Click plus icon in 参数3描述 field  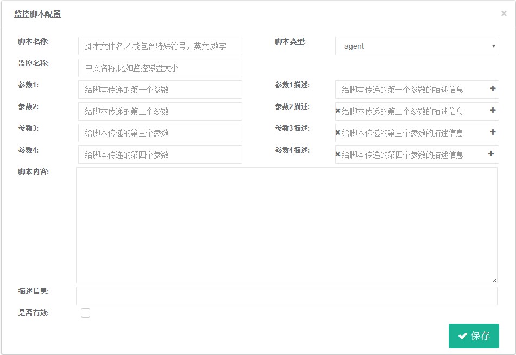493,132
